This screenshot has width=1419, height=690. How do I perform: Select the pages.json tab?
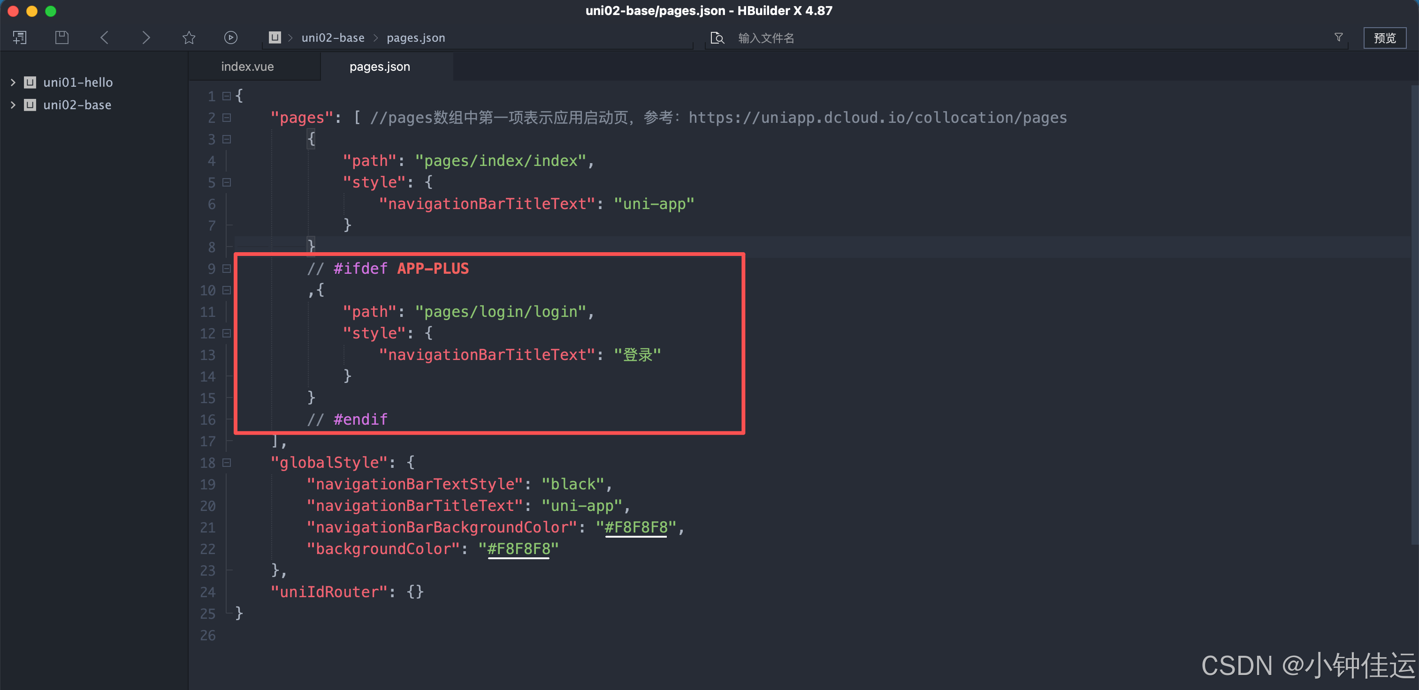380,67
